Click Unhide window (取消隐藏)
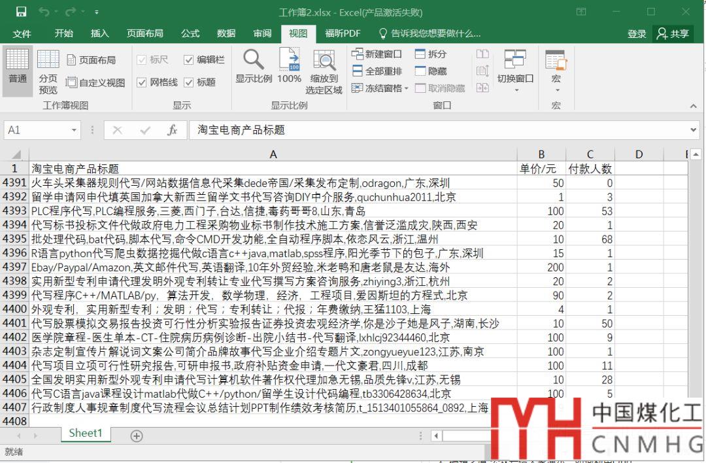The width and height of the screenshot is (706, 463). (x=439, y=88)
